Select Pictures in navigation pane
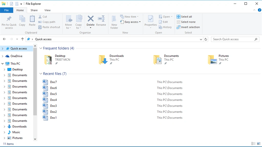This screenshot has height=147, width=262. 17,138
